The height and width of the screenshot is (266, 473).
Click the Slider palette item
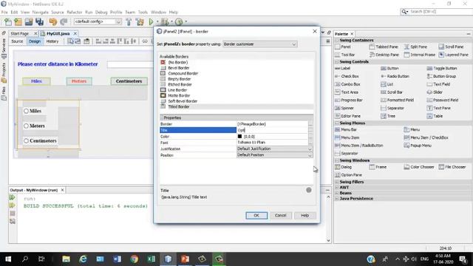tap(435, 92)
